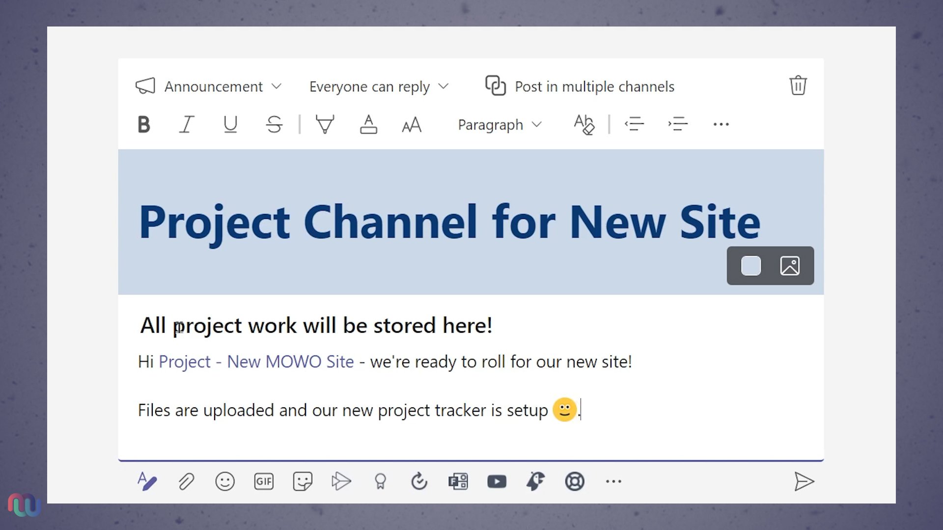
Task: Toggle Strikethrough on selected text
Action: click(x=273, y=124)
